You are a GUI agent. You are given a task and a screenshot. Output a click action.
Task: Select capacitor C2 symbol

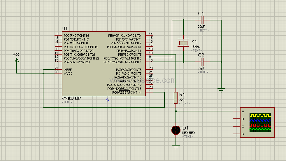(202, 62)
